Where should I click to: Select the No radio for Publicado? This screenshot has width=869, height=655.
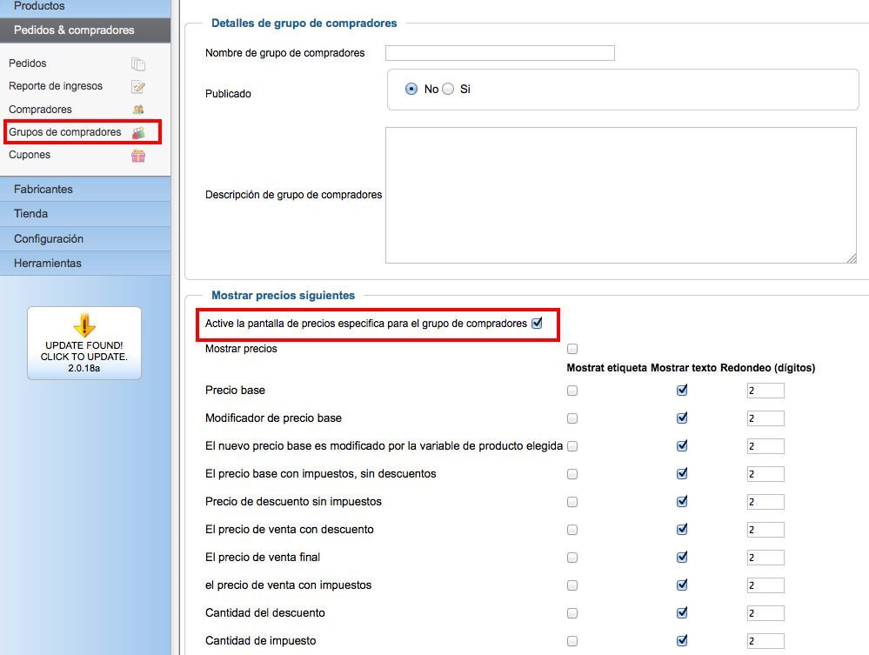[x=411, y=89]
